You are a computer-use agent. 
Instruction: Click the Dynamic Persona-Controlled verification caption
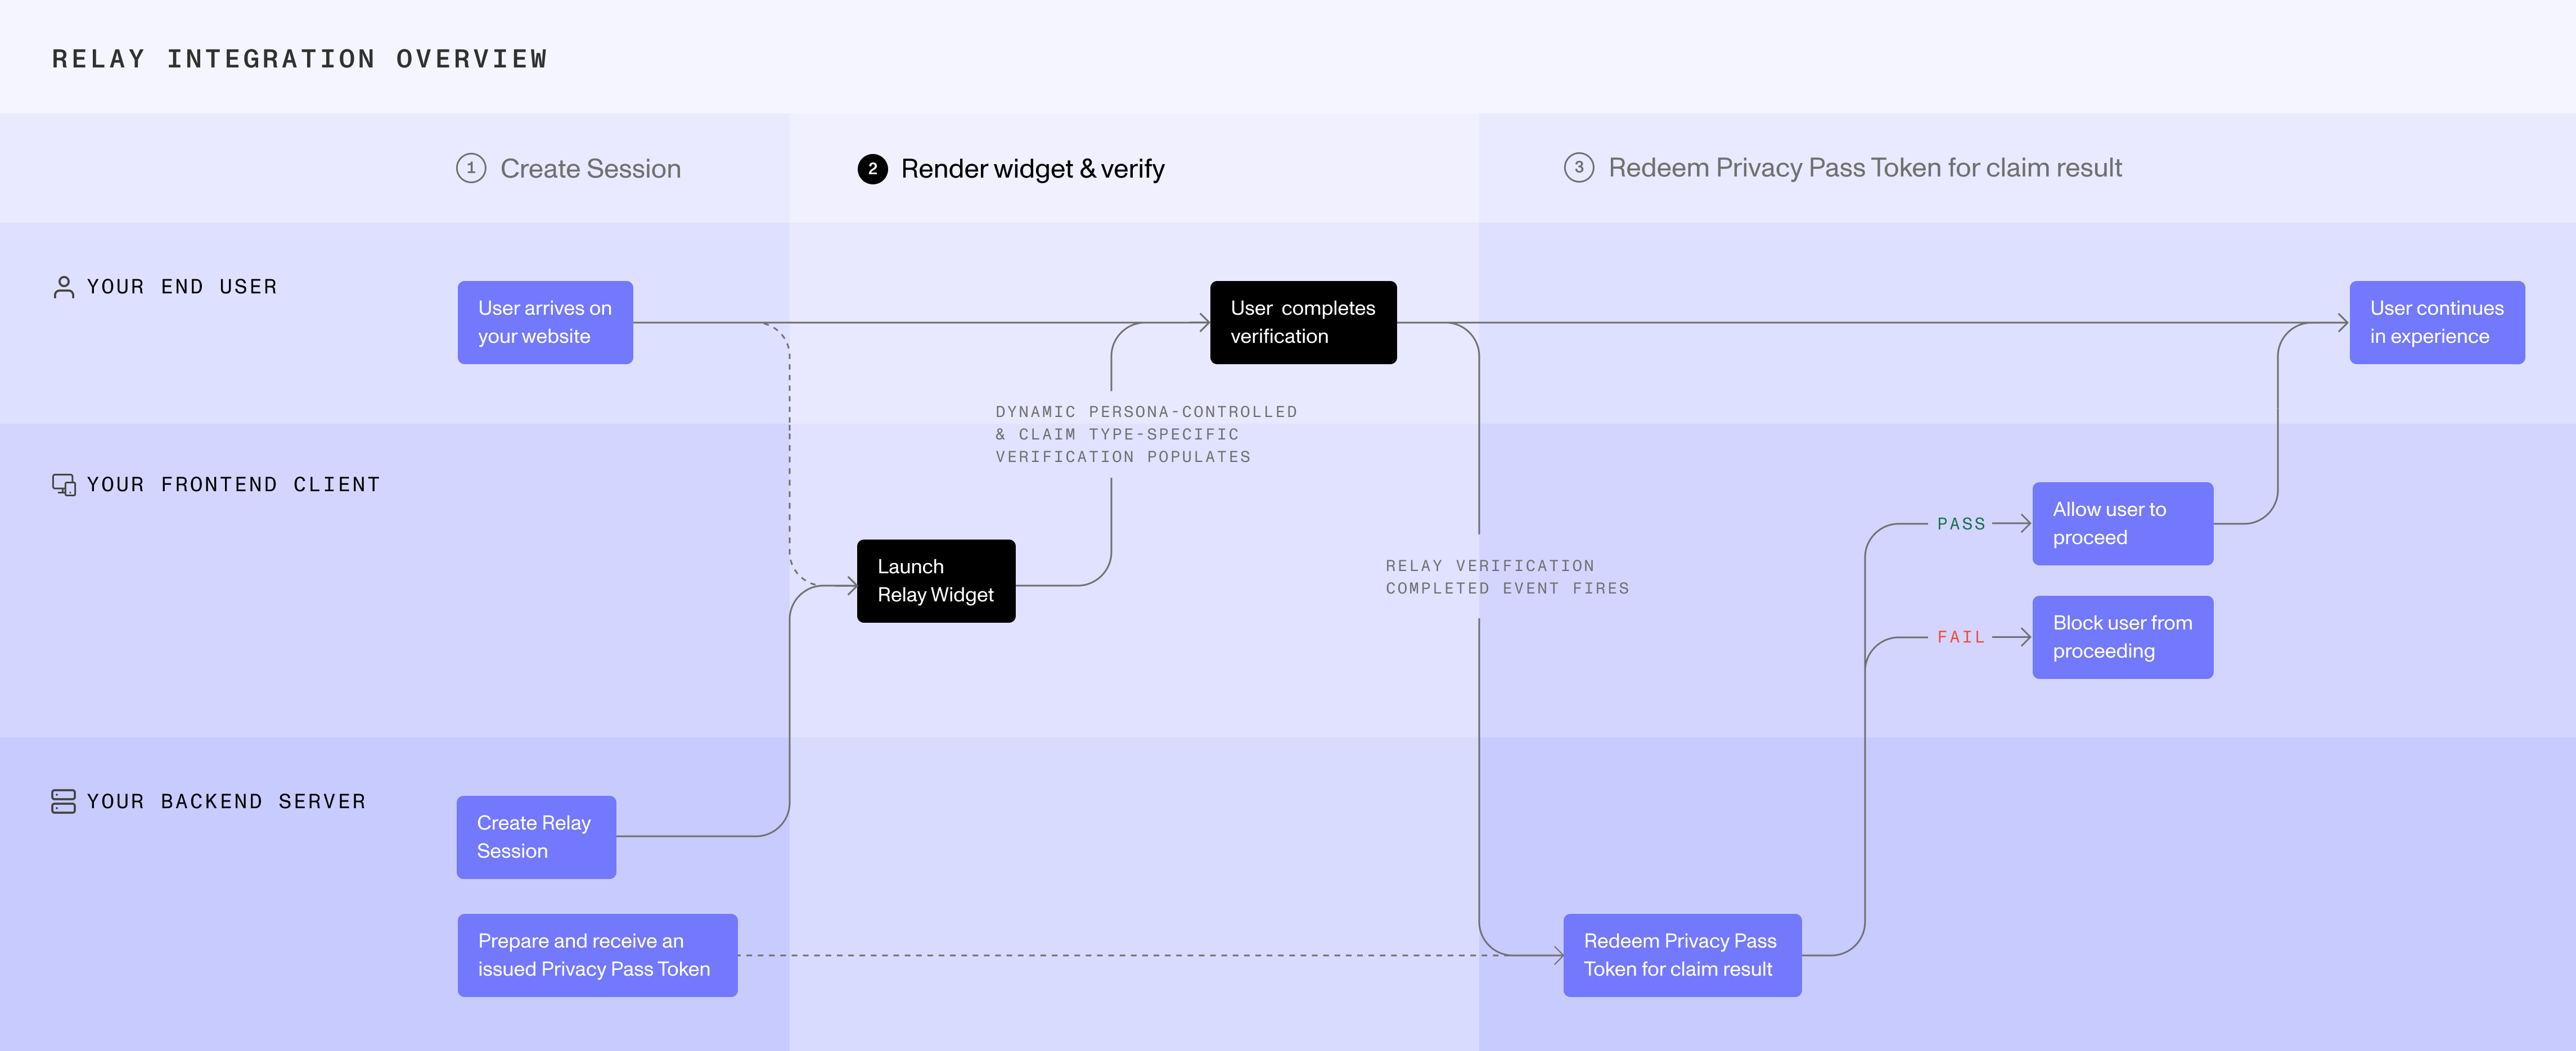(1146, 434)
